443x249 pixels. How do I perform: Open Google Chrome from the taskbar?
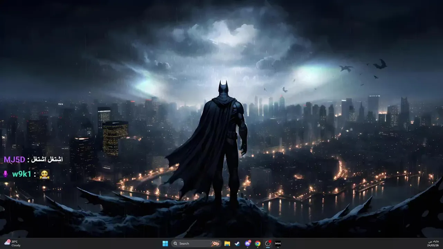pyautogui.click(x=257, y=243)
